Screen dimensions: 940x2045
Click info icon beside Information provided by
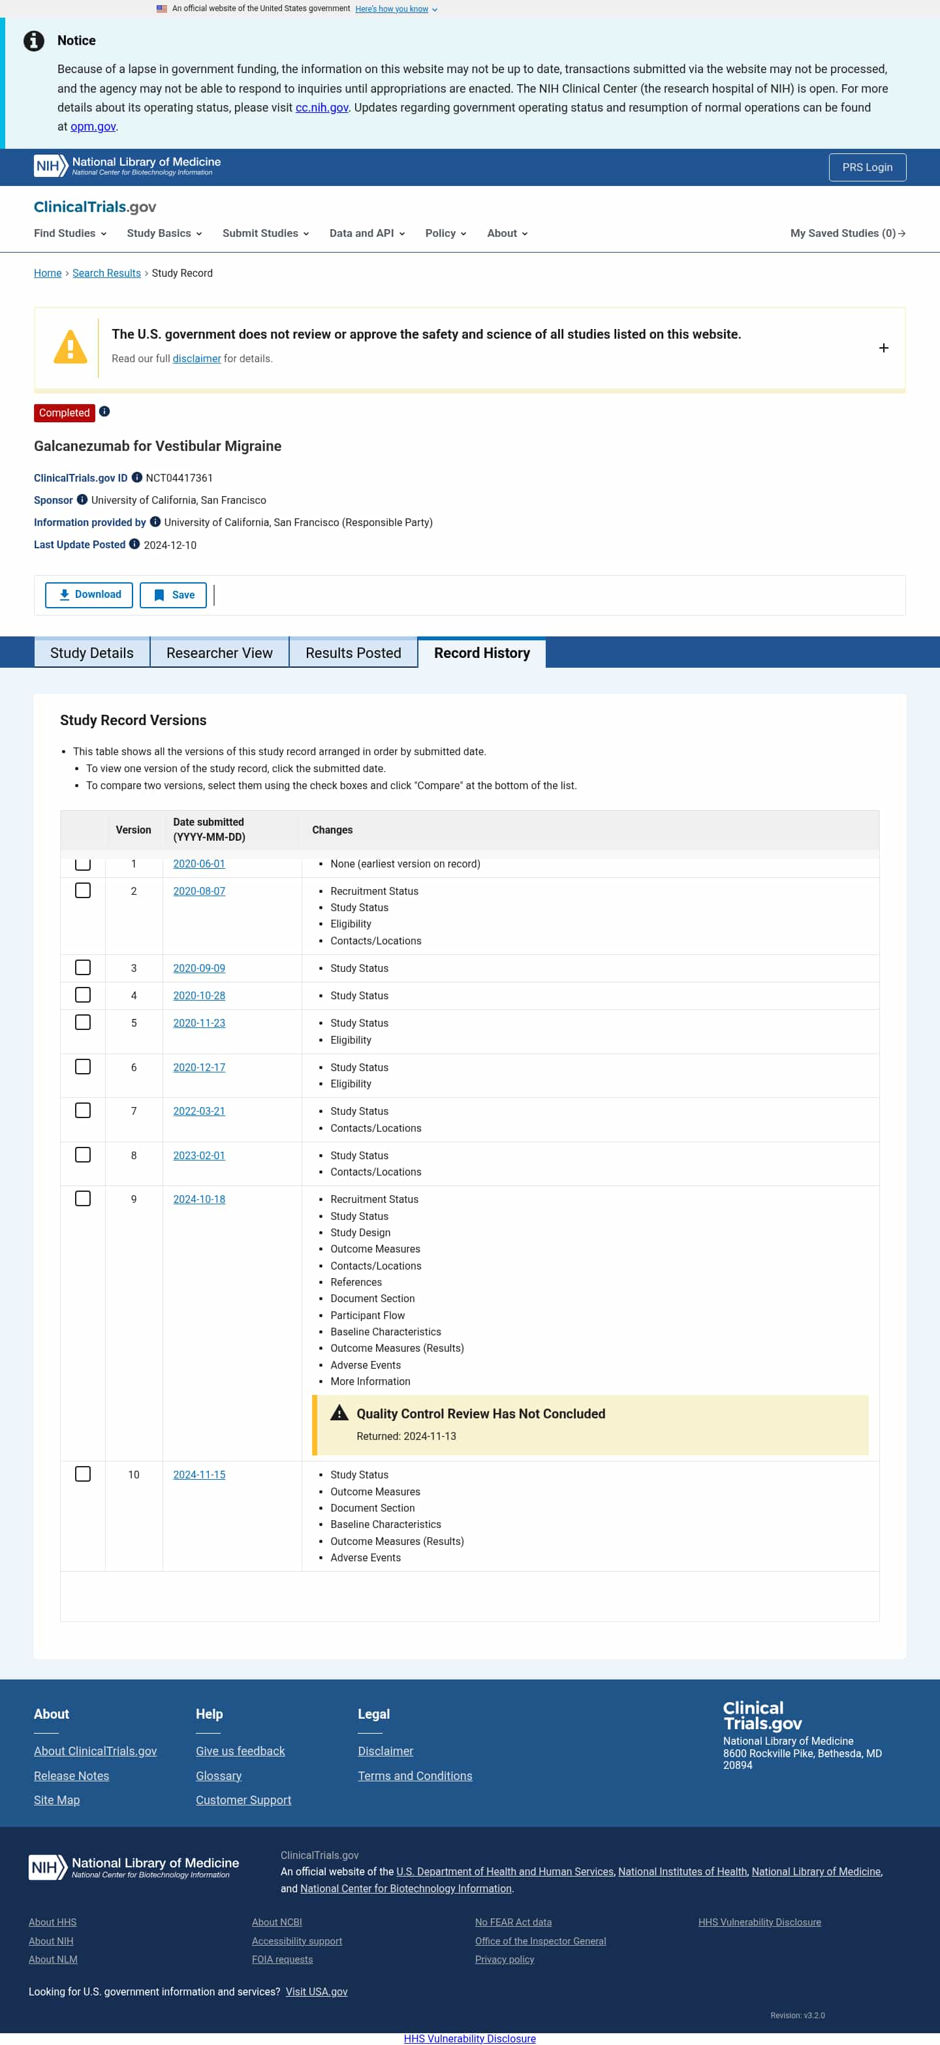tap(155, 522)
